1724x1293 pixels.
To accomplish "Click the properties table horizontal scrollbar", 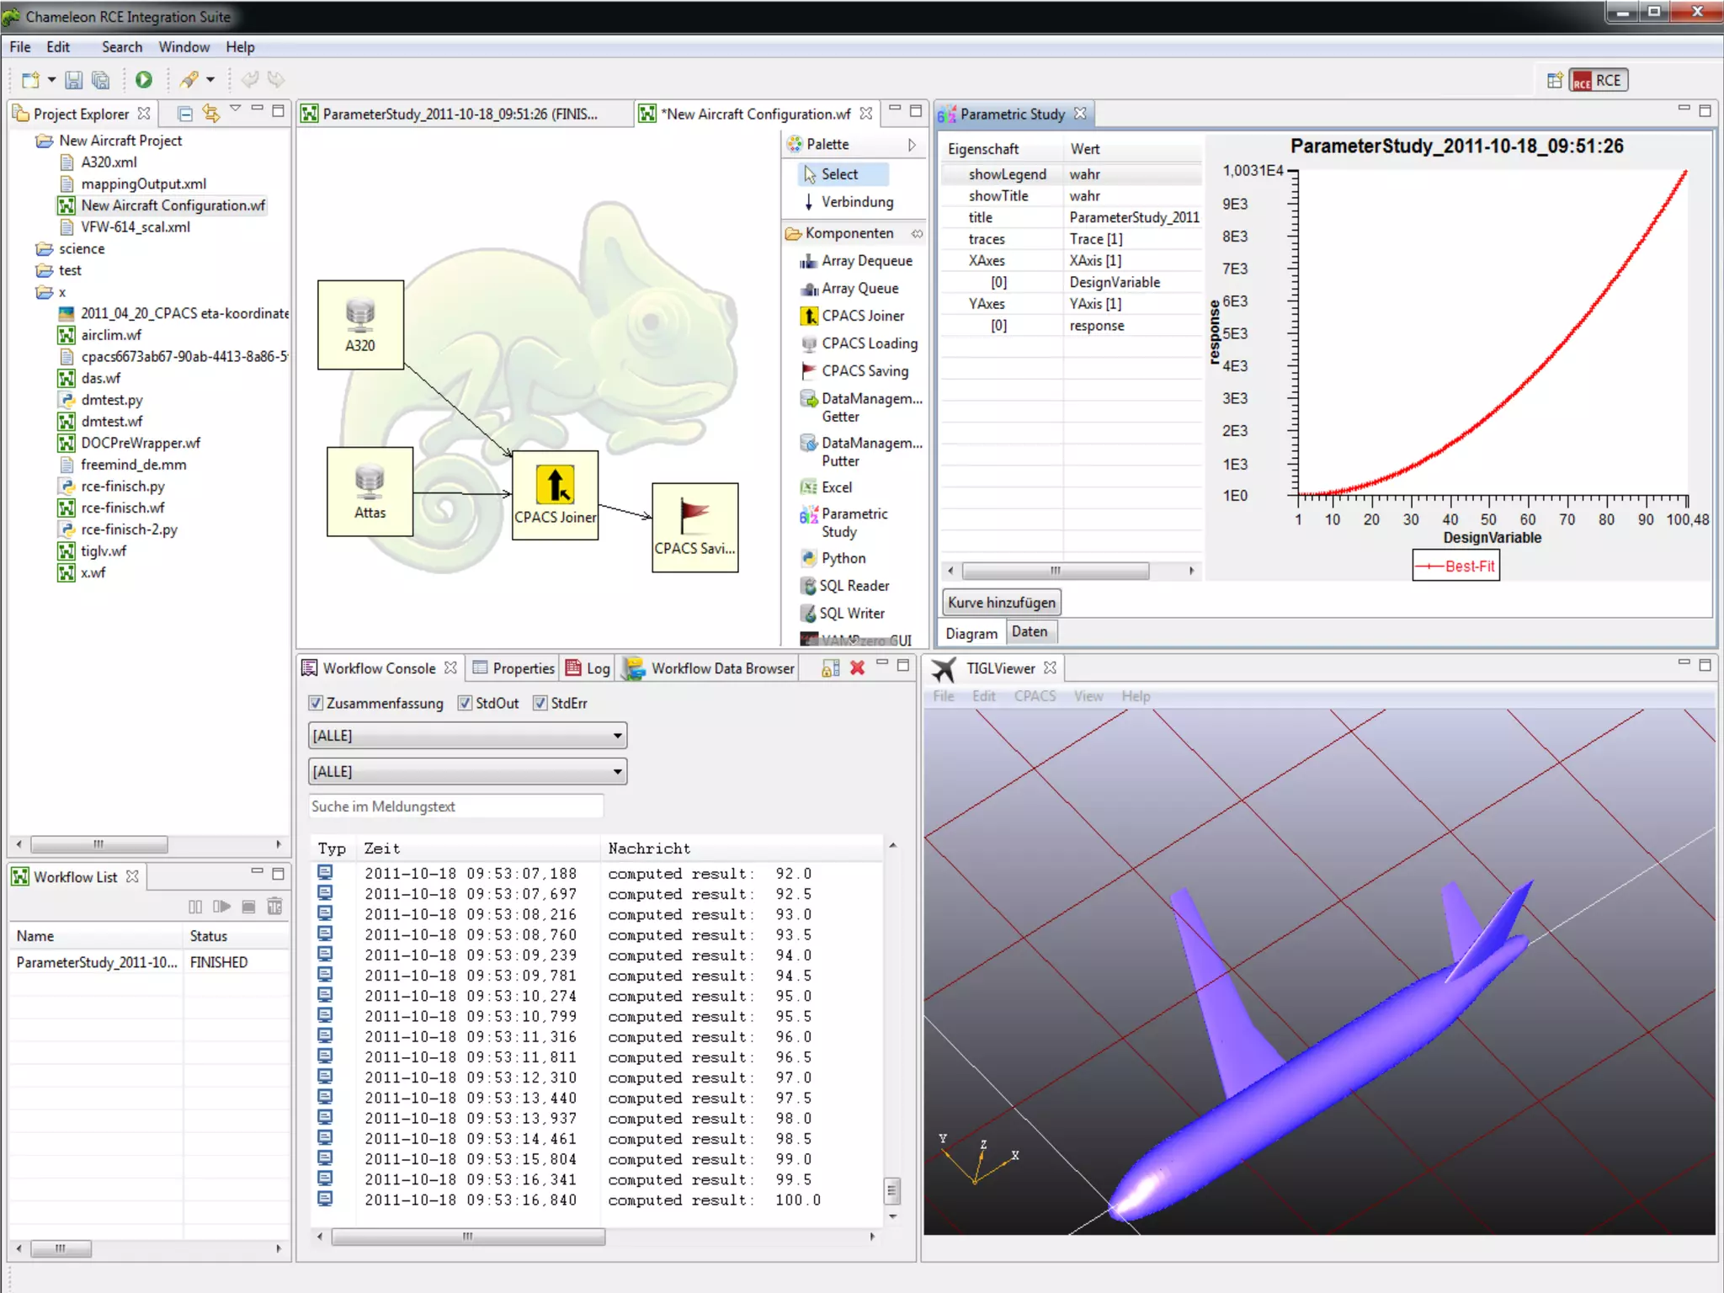I will (x=1056, y=571).
